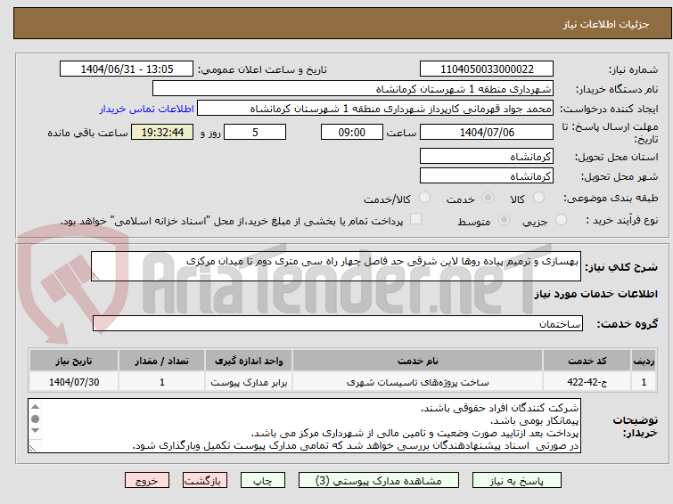Click the ردیف column header
The width and height of the screenshot is (673, 504).
pos(644,361)
